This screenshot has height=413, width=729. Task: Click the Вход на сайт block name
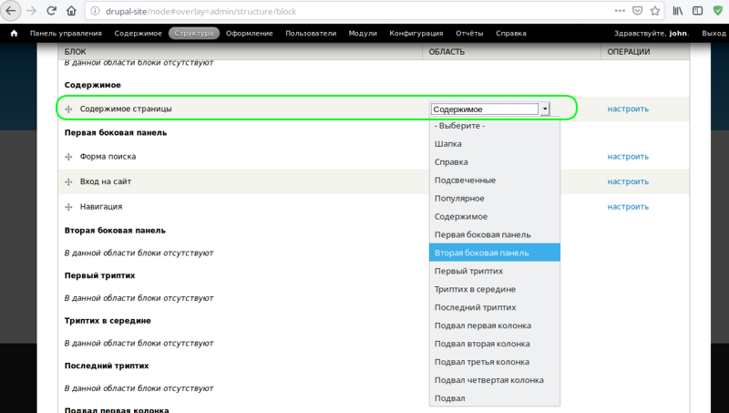106,181
